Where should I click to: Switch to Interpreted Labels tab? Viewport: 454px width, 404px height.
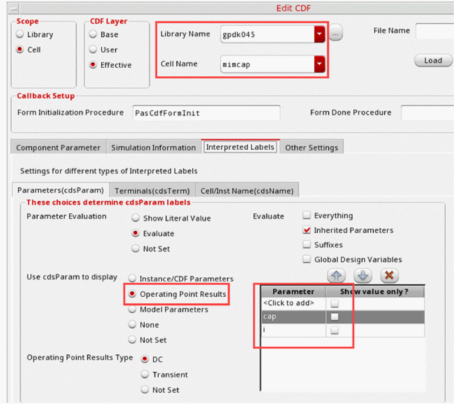click(240, 147)
